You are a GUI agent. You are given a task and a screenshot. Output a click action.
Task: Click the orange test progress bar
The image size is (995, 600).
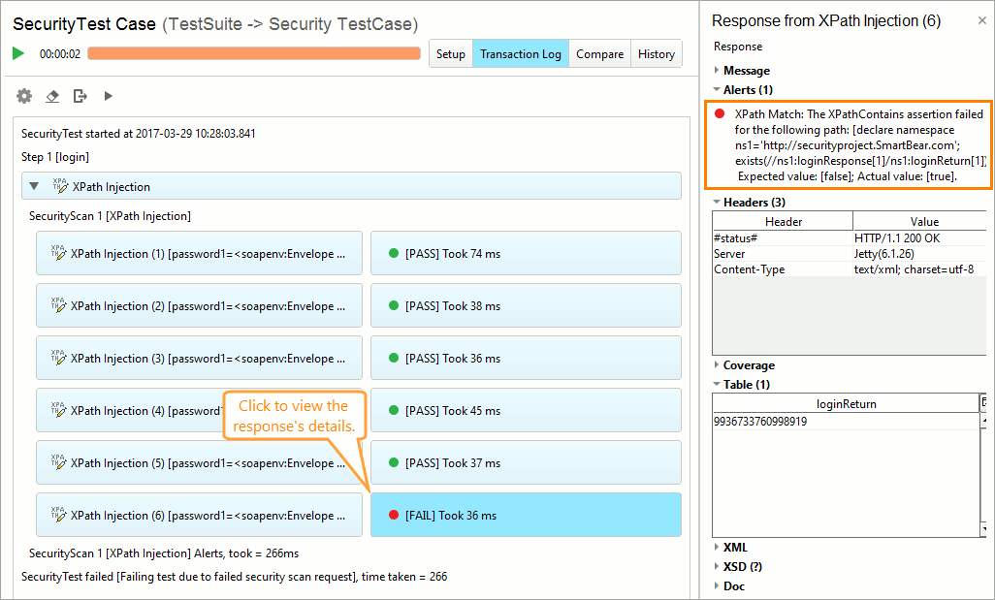(252, 53)
